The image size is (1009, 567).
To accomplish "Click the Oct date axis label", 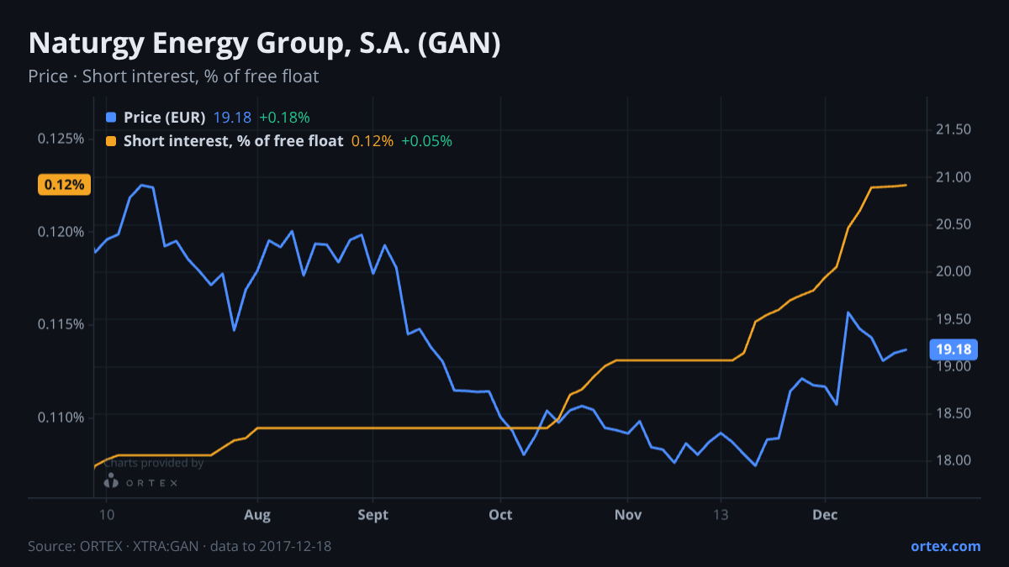I will (500, 514).
